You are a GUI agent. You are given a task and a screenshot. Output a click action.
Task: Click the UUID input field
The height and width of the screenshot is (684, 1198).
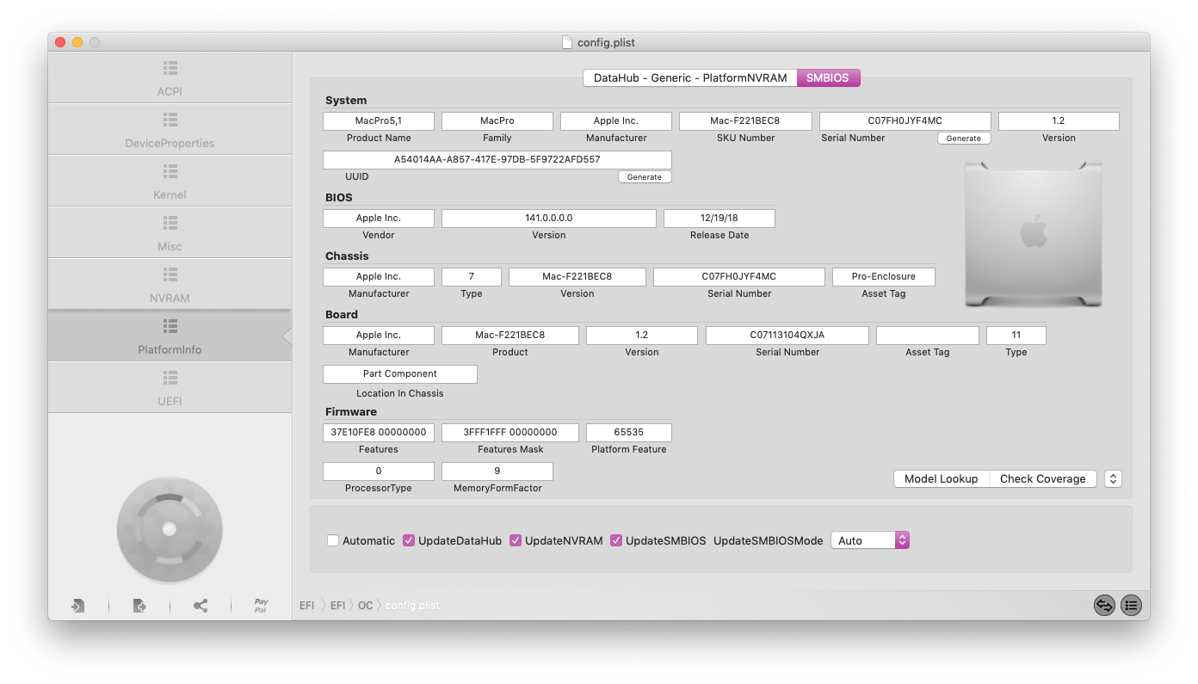click(497, 160)
